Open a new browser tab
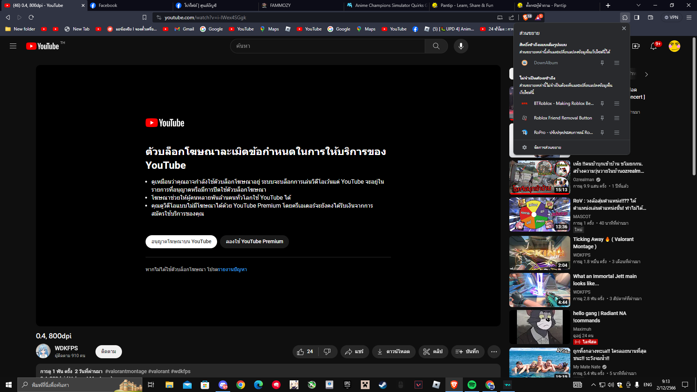697x392 pixels. (608, 5)
